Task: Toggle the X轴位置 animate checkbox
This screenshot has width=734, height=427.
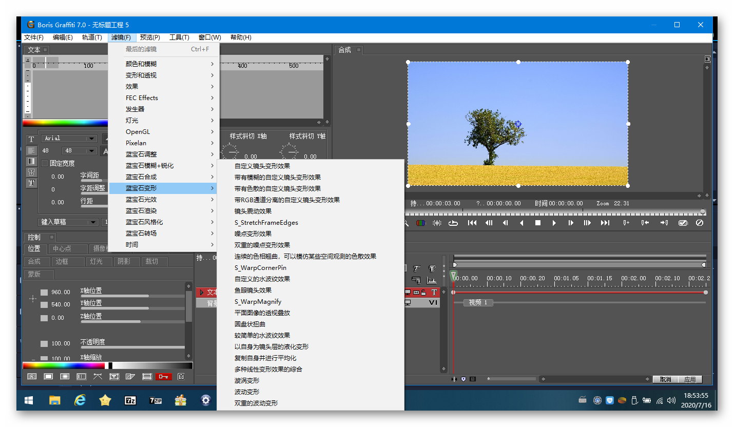Action: coord(44,292)
